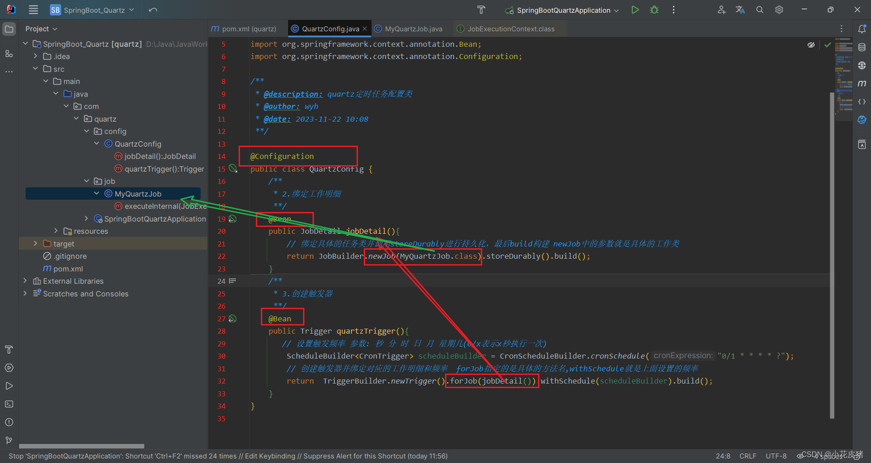The height and width of the screenshot is (463, 871).
Task: Toggle the doc comment rendering at line 24
Action: point(233,281)
